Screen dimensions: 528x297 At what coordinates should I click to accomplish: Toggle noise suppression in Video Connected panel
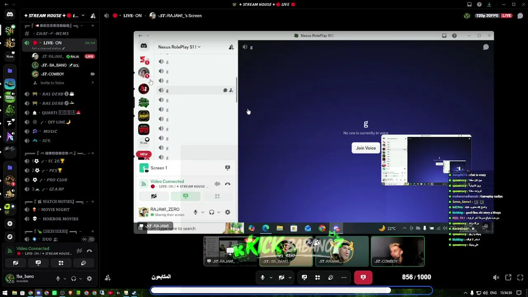[79, 250]
